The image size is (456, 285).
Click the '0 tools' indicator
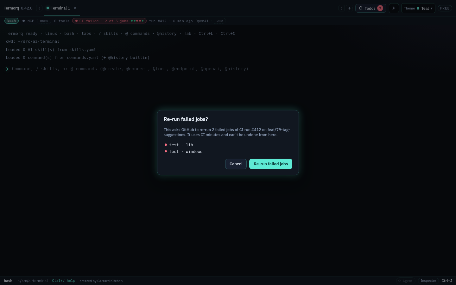point(62,21)
